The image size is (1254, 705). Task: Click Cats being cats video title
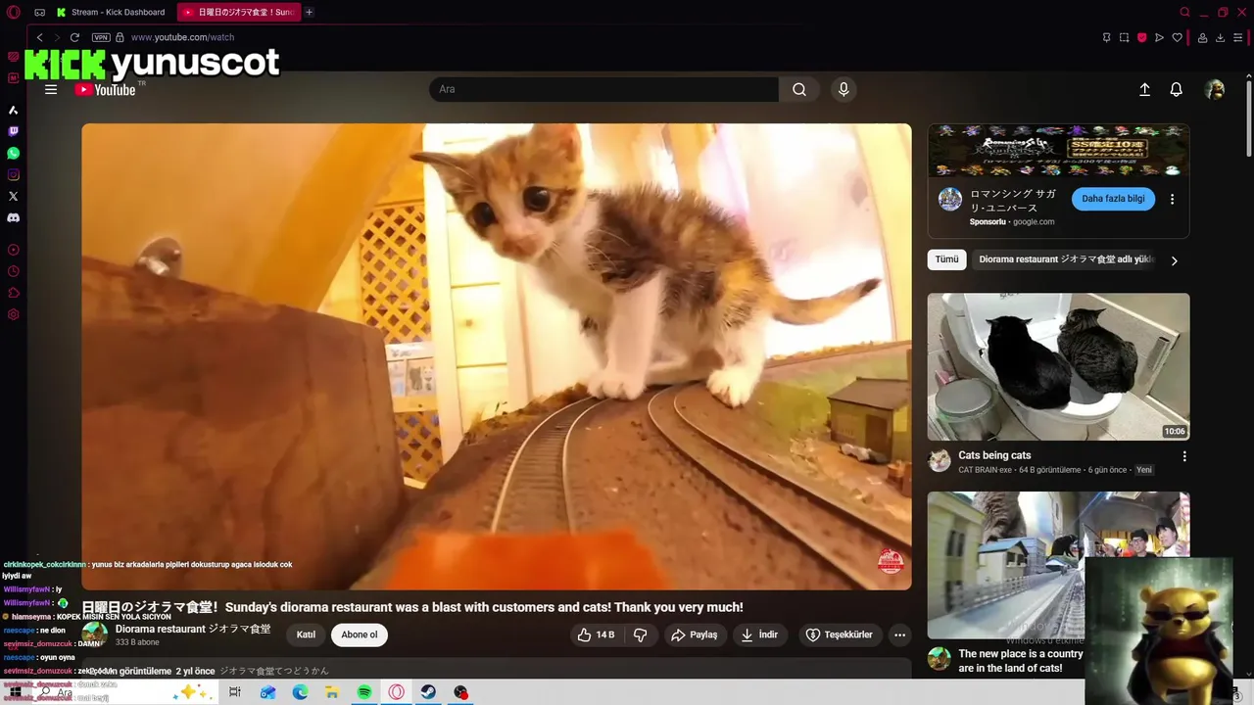tap(994, 455)
